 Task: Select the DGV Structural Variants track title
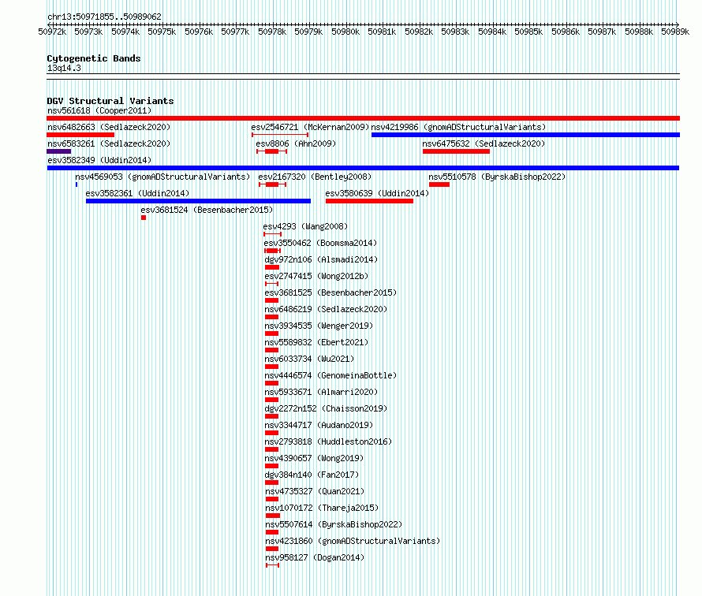[110, 101]
